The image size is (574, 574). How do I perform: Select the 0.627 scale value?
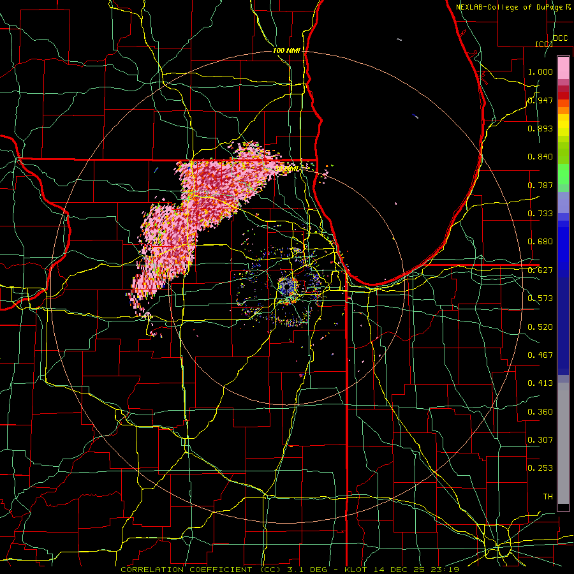point(540,270)
